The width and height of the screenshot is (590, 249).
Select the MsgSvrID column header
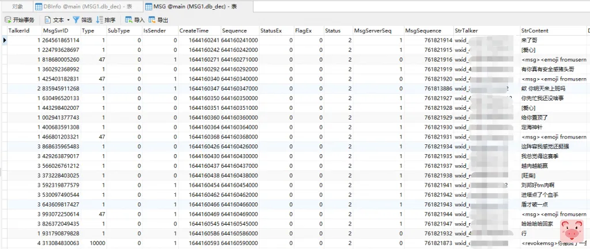click(56, 30)
